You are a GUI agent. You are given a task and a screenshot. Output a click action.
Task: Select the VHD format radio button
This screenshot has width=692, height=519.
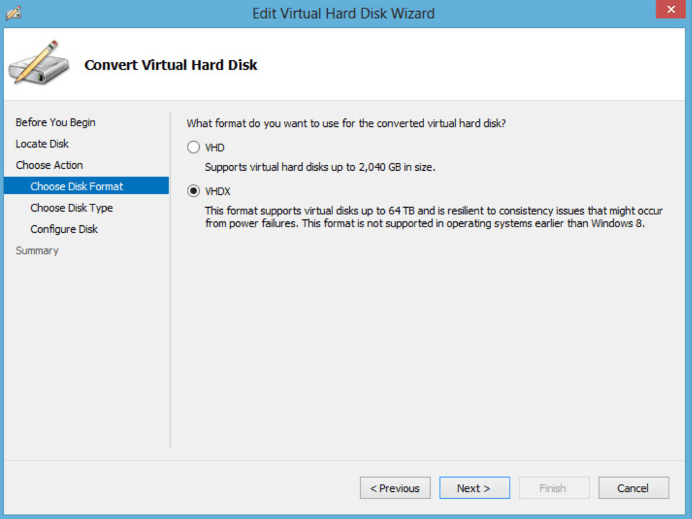coord(193,148)
